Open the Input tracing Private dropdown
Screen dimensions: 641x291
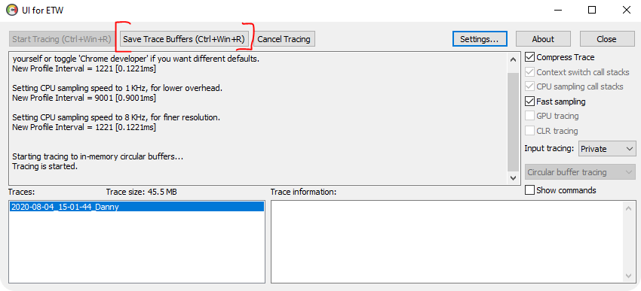(607, 149)
